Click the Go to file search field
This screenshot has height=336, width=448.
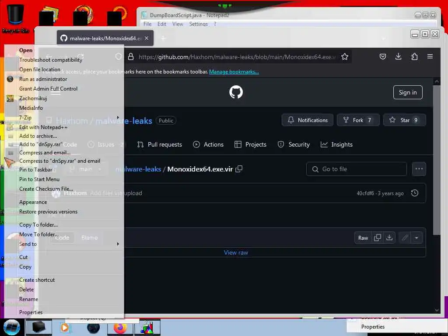point(357,169)
